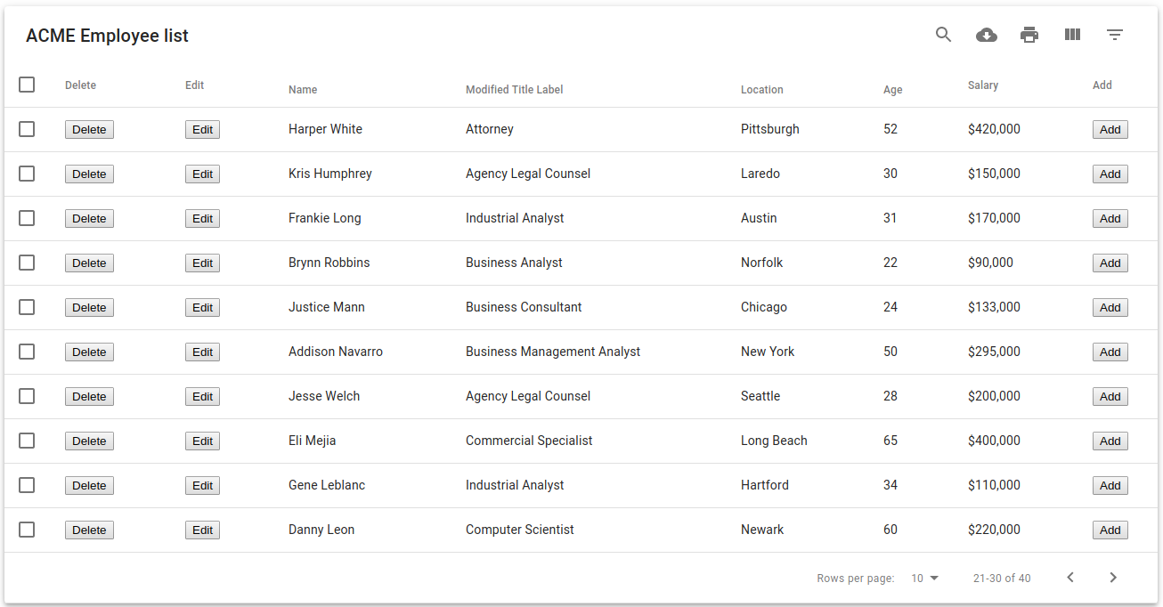Click Add on the Gene Leblanc row

(1110, 485)
